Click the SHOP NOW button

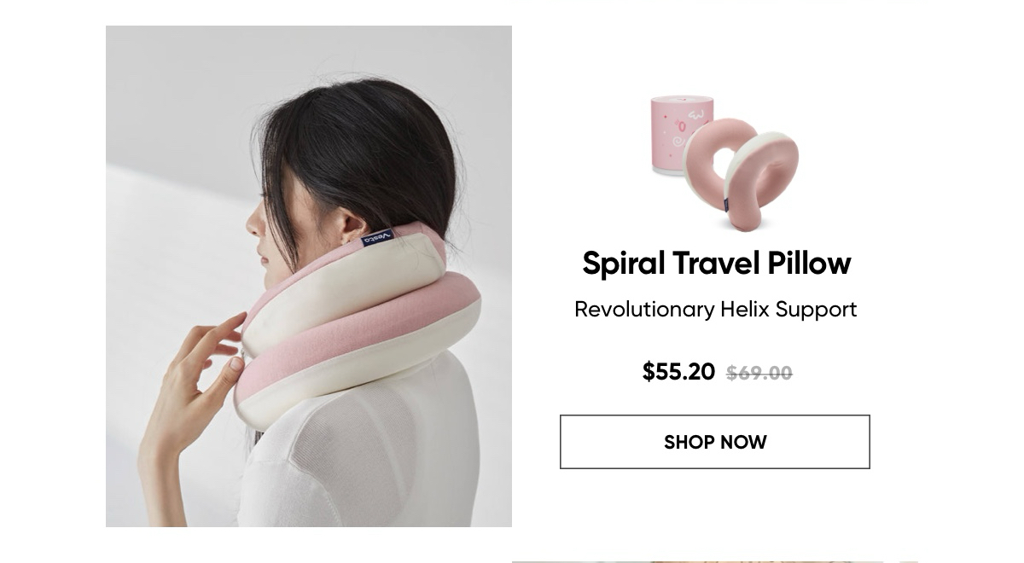(x=714, y=442)
